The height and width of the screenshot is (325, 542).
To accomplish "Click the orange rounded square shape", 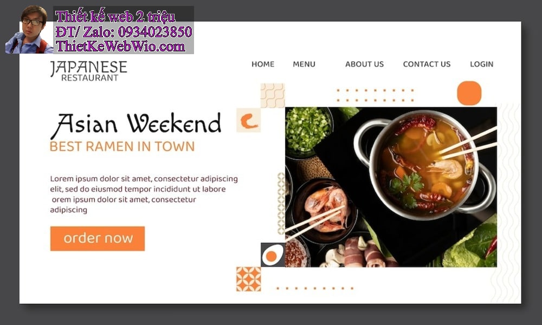I will [x=469, y=93].
